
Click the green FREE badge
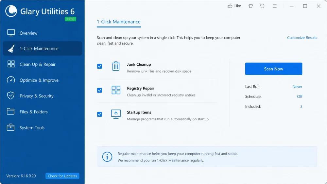coord(71,19)
